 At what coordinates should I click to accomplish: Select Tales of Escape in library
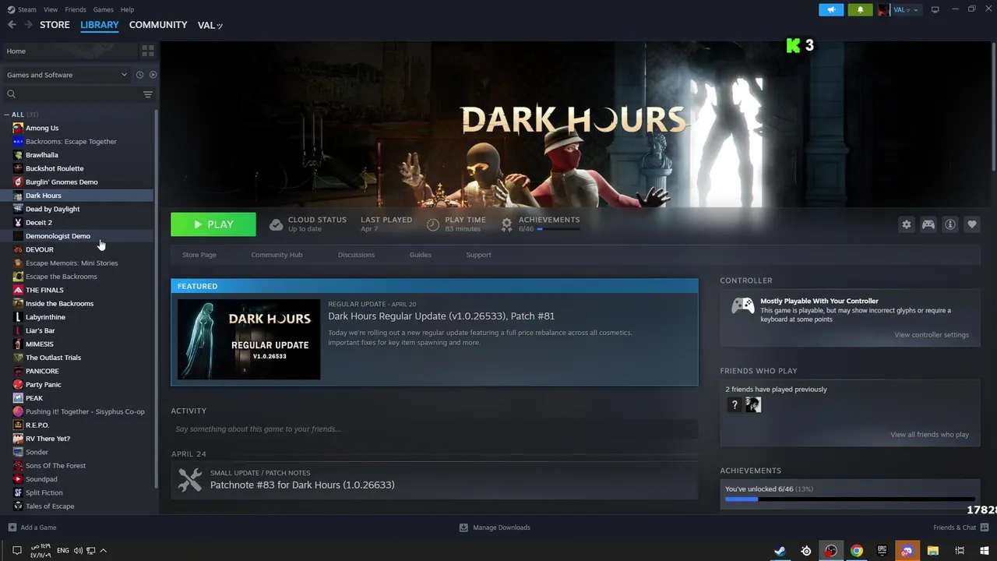point(78,506)
